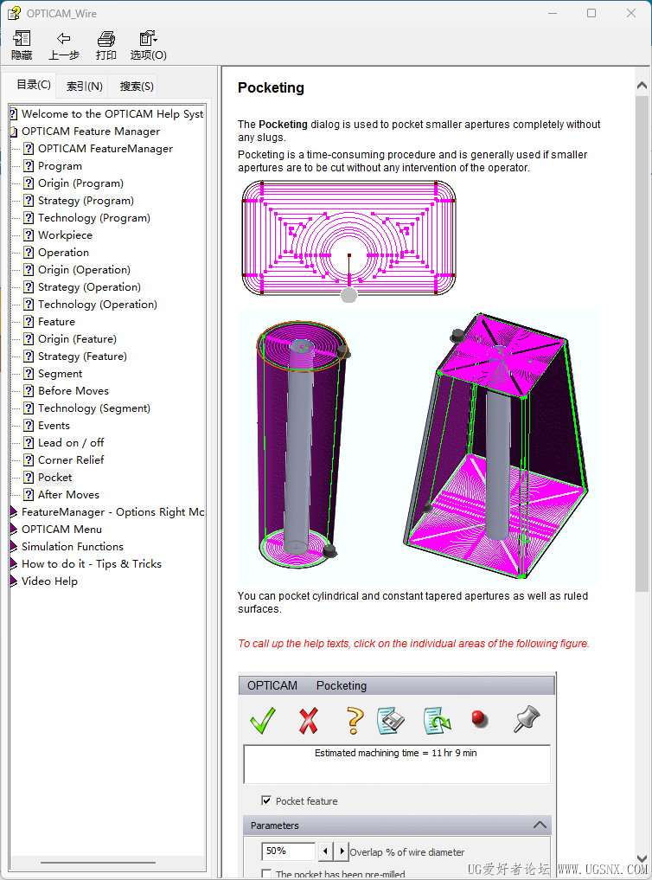Screen dimensions: 652x880
Task: Click the reload document icon with green arrow
Action: (x=438, y=720)
